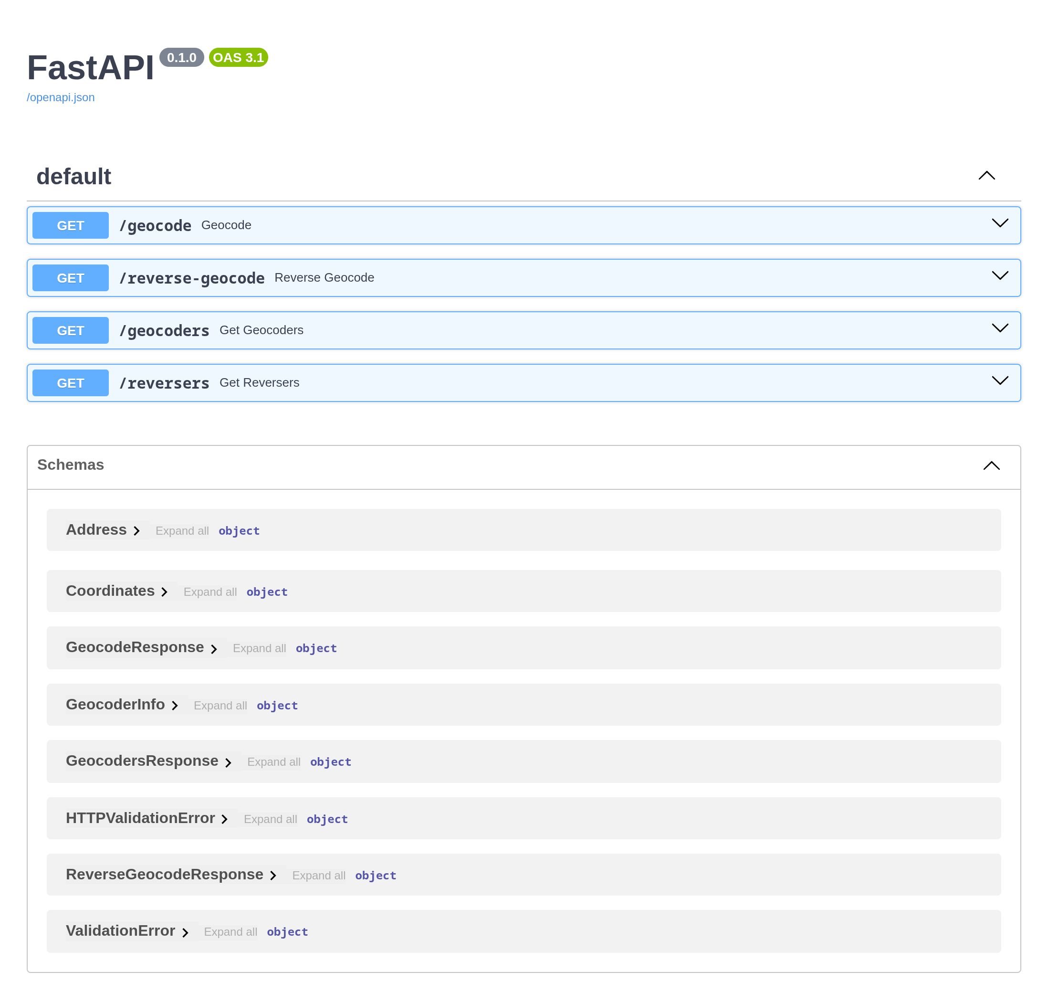Click the Coordinates schema name
Screen dimensions: 1048x993
(110, 590)
